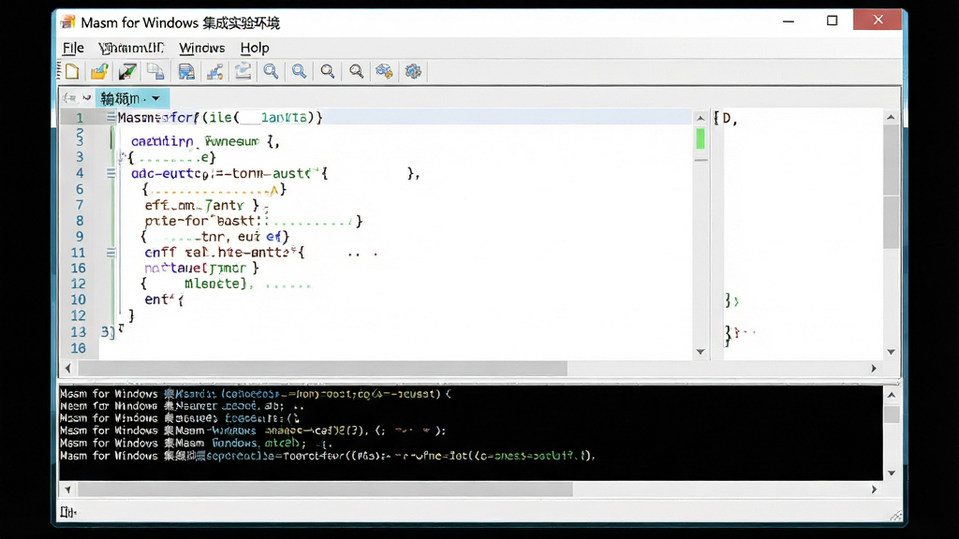Screen dimensions: 959x539
Task: Open settings with the blue gear icon
Action: [413, 71]
